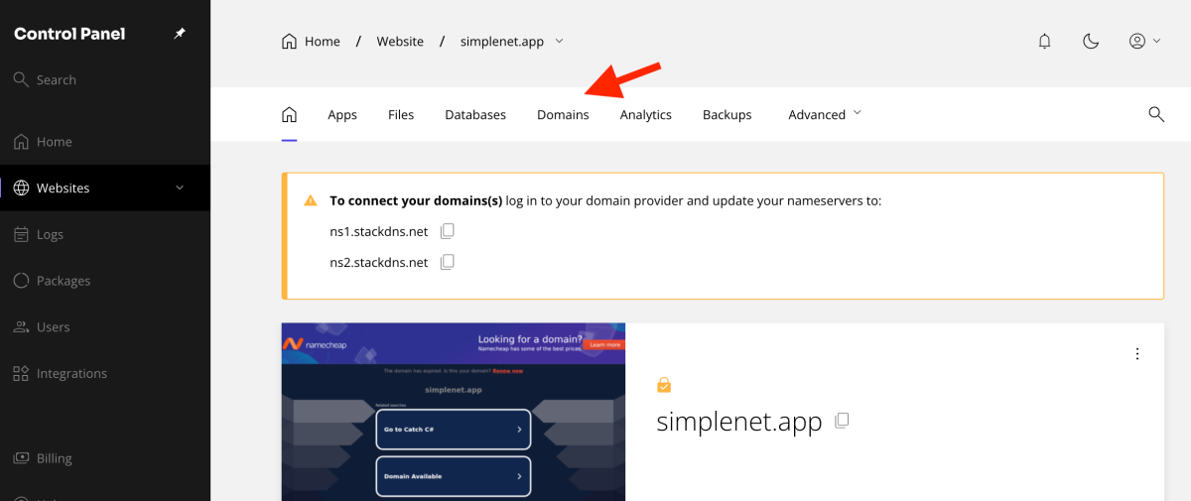Copy ns2.stackdns.net nameserver to clipboard
1191x501 pixels.
click(448, 262)
